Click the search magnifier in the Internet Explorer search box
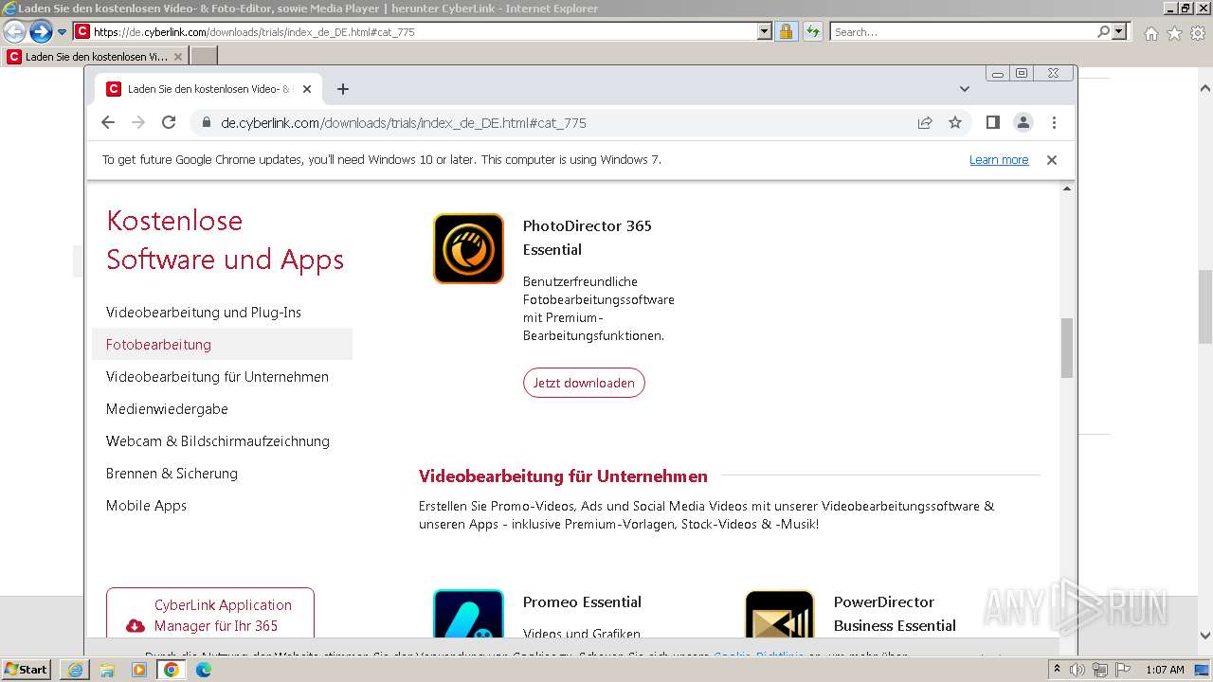This screenshot has height=682, width=1213. pyautogui.click(x=1103, y=32)
